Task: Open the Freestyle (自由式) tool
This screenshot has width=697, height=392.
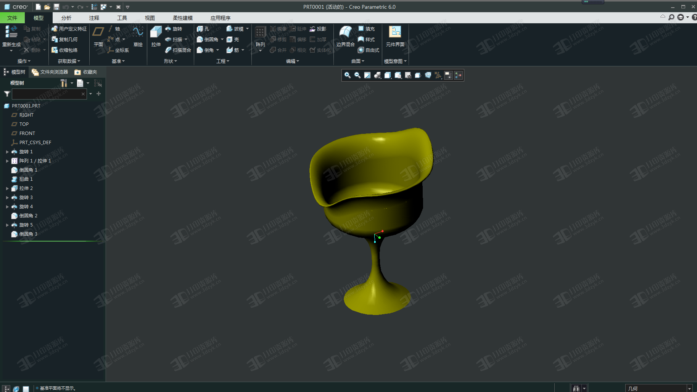Action: tap(369, 50)
